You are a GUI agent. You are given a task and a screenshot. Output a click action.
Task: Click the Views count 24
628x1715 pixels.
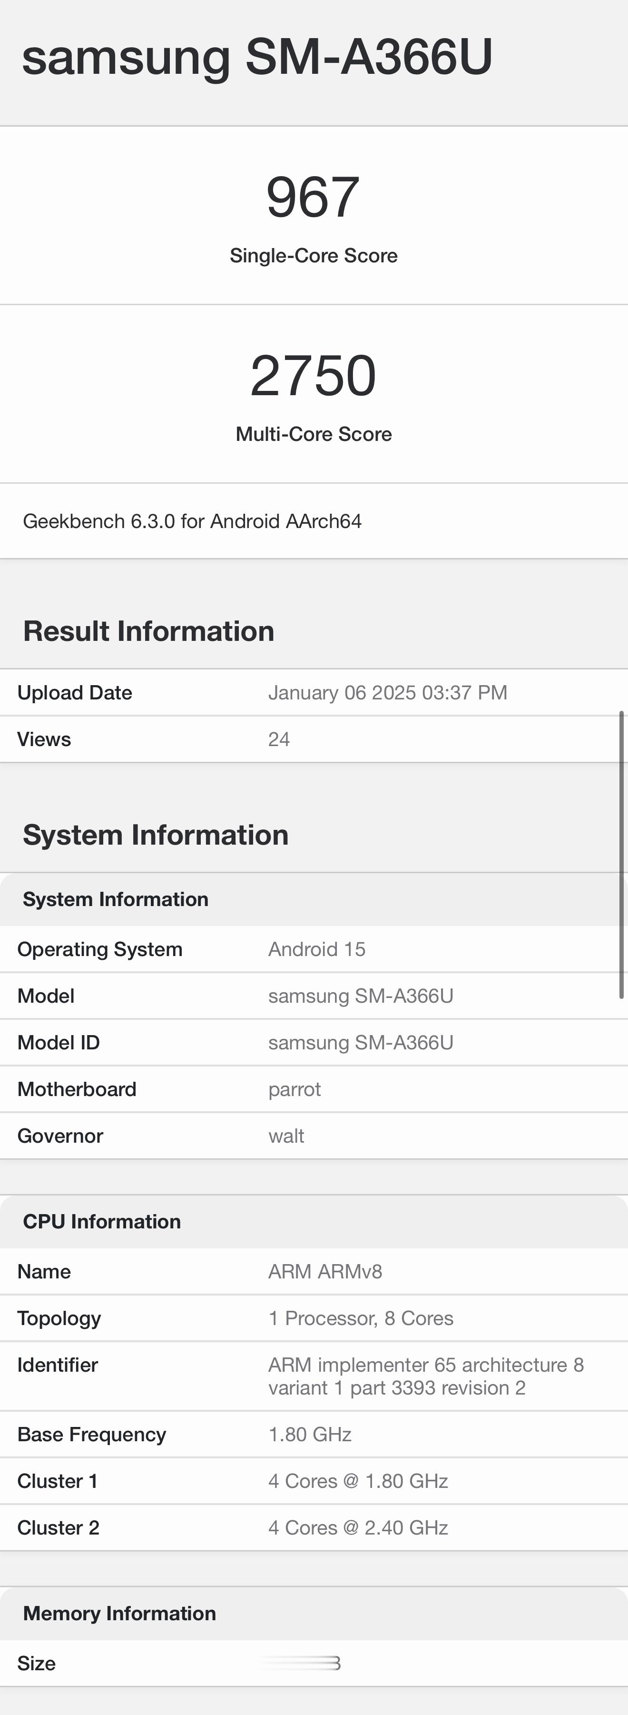tap(279, 739)
